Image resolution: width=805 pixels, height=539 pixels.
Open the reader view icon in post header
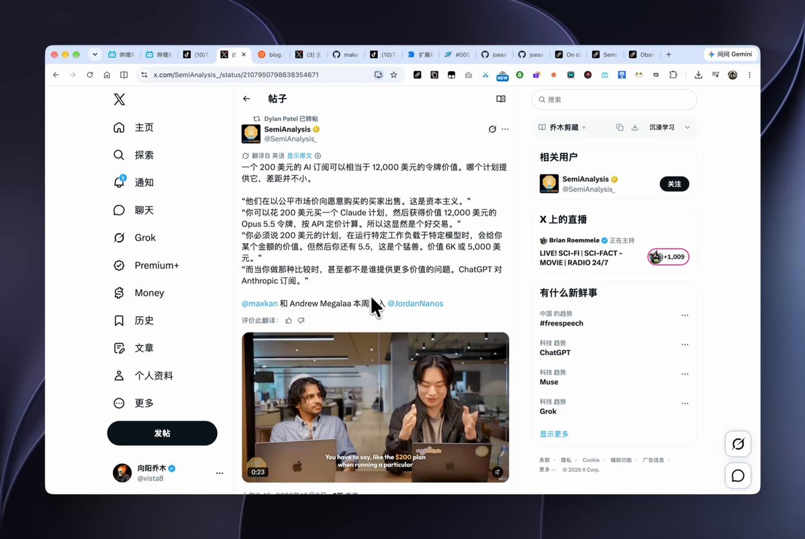[501, 99]
